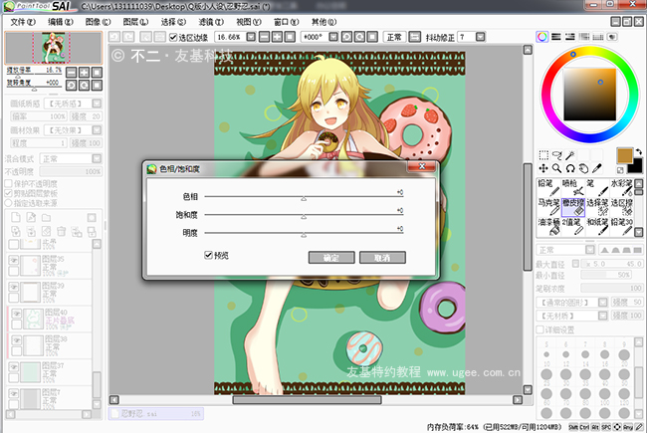
Task: Hide layer 图层40 with eye icon
Action: [16, 314]
